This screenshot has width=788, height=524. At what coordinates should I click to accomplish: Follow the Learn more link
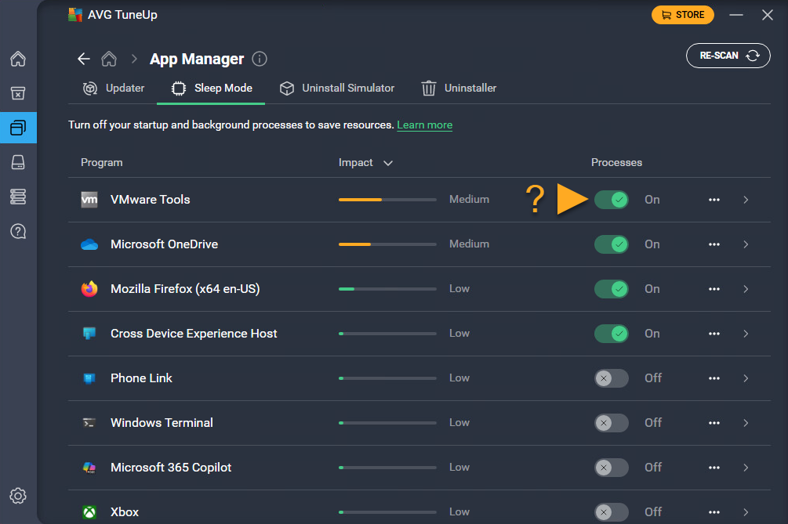(424, 125)
